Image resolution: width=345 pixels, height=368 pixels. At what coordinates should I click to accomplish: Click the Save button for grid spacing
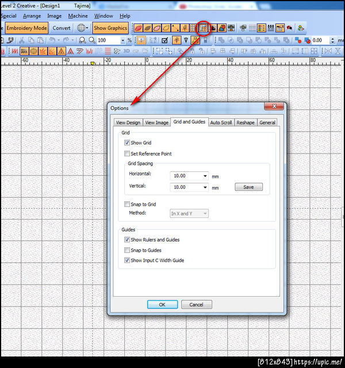[x=248, y=187]
